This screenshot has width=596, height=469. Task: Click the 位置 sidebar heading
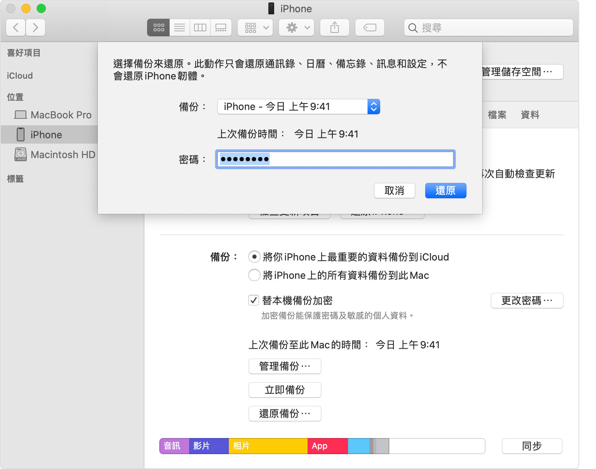(x=15, y=97)
